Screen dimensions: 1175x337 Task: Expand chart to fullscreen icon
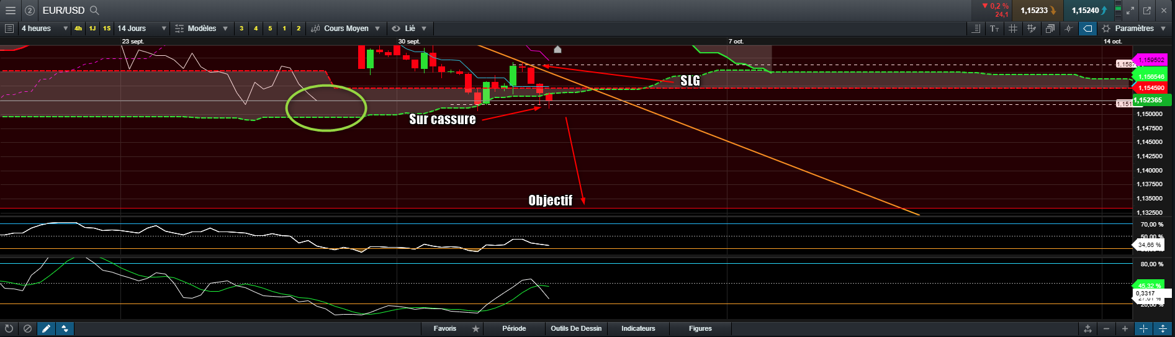pos(1130,11)
